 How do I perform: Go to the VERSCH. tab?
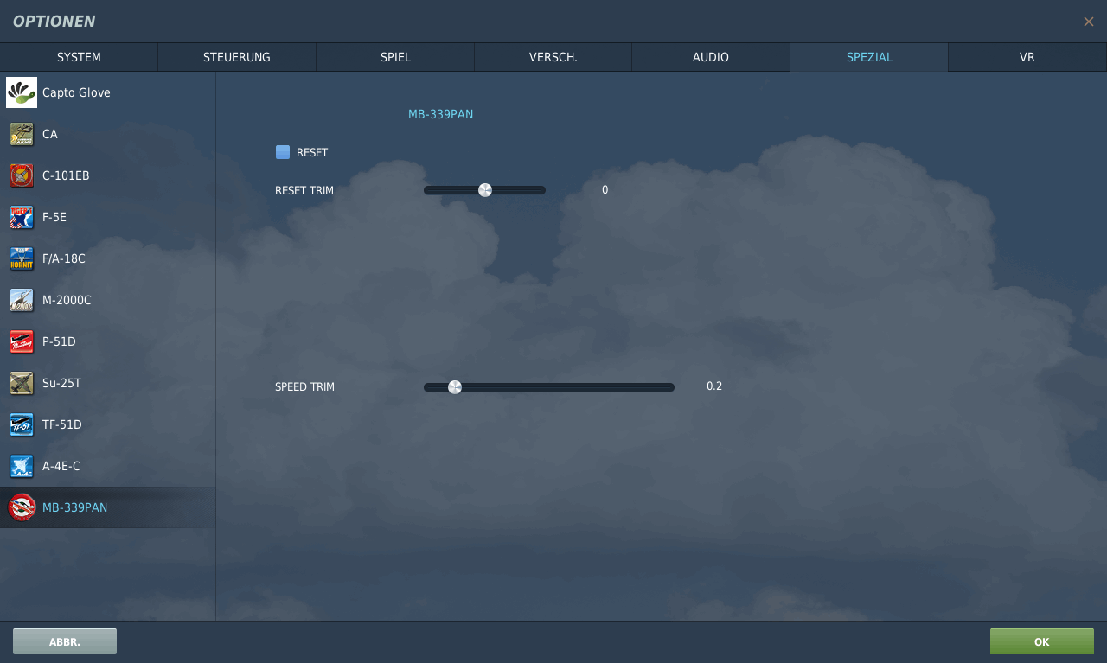point(553,57)
